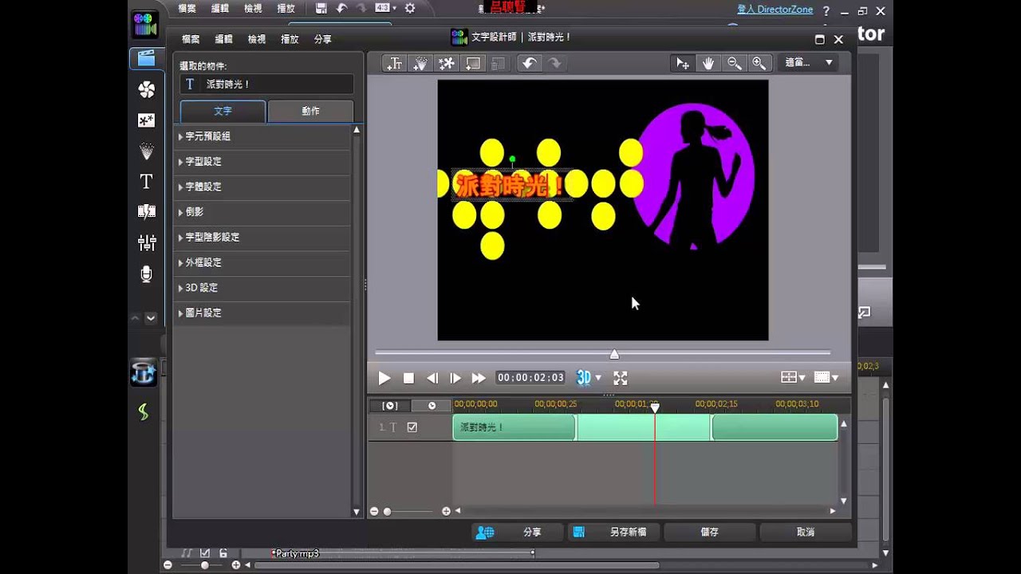Click the 儲存 button
The width and height of the screenshot is (1021, 574).
pyautogui.click(x=709, y=532)
